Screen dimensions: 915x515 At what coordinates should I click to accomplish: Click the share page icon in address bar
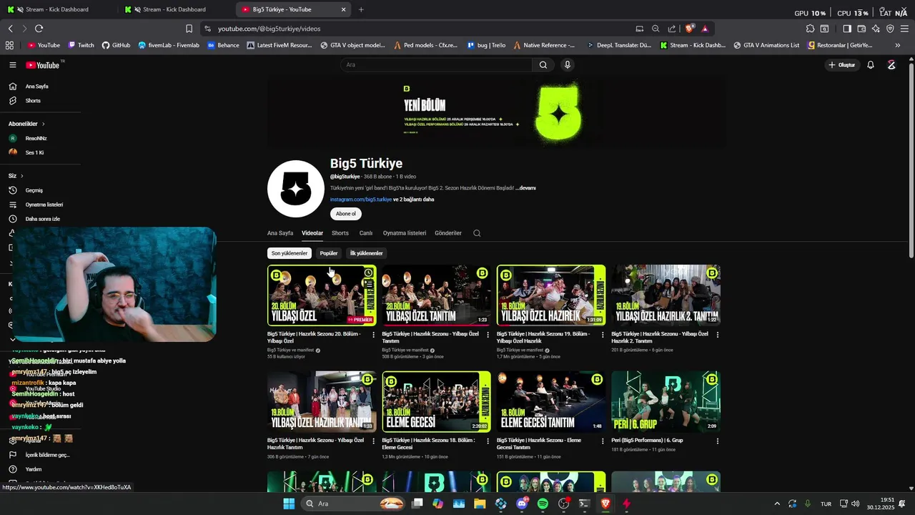click(x=672, y=29)
